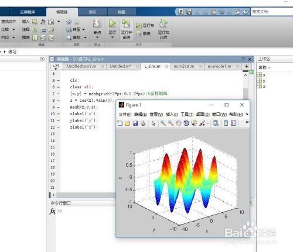
Task: Click the Go To (转至) icon
Action: coord(69,29)
